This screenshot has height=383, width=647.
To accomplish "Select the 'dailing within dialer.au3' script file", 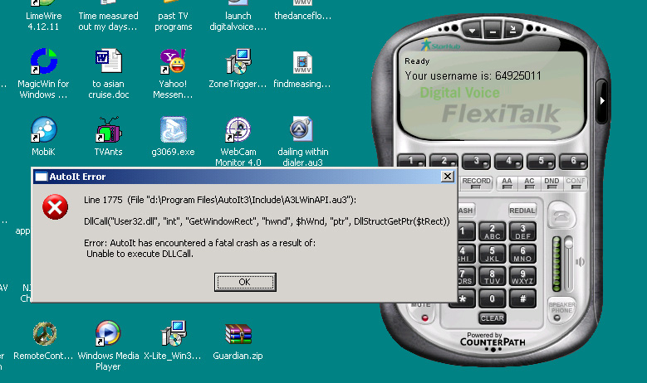I will click(302, 142).
